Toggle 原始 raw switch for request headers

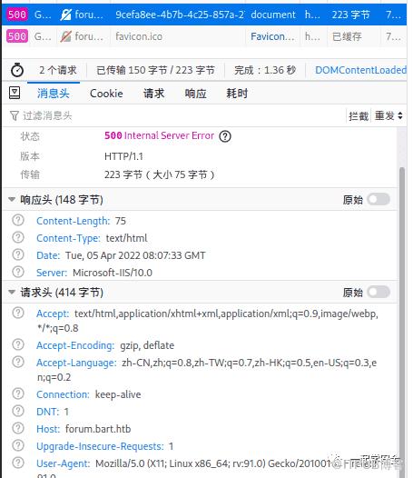(x=379, y=292)
